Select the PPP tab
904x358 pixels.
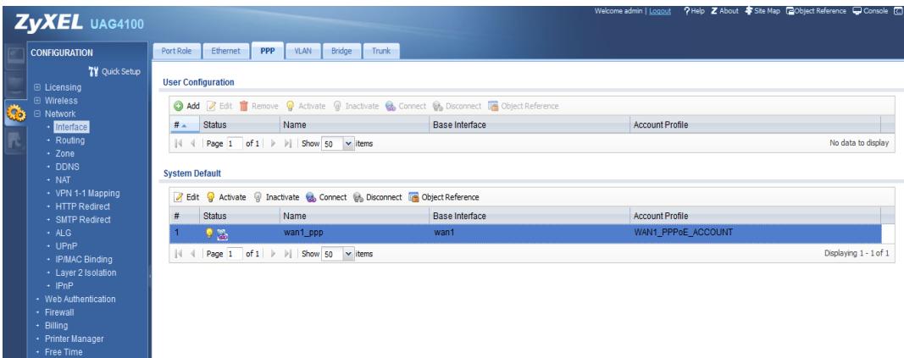[x=268, y=52]
